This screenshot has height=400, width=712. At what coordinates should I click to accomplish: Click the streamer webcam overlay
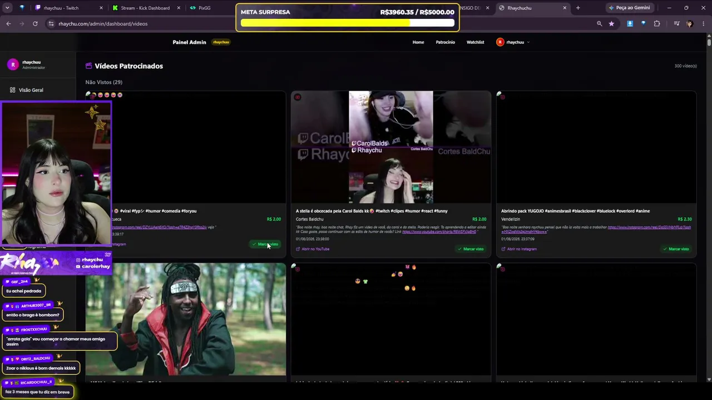pyautogui.click(x=56, y=173)
